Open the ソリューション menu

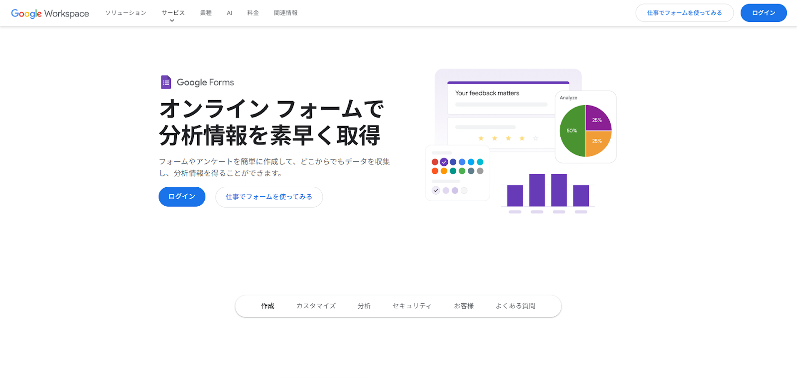point(126,13)
